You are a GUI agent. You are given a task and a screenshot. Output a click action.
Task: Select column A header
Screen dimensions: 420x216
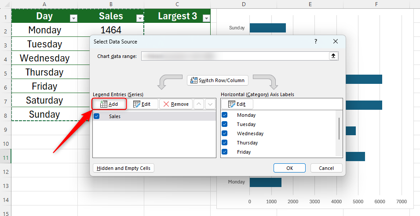click(x=44, y=4)
